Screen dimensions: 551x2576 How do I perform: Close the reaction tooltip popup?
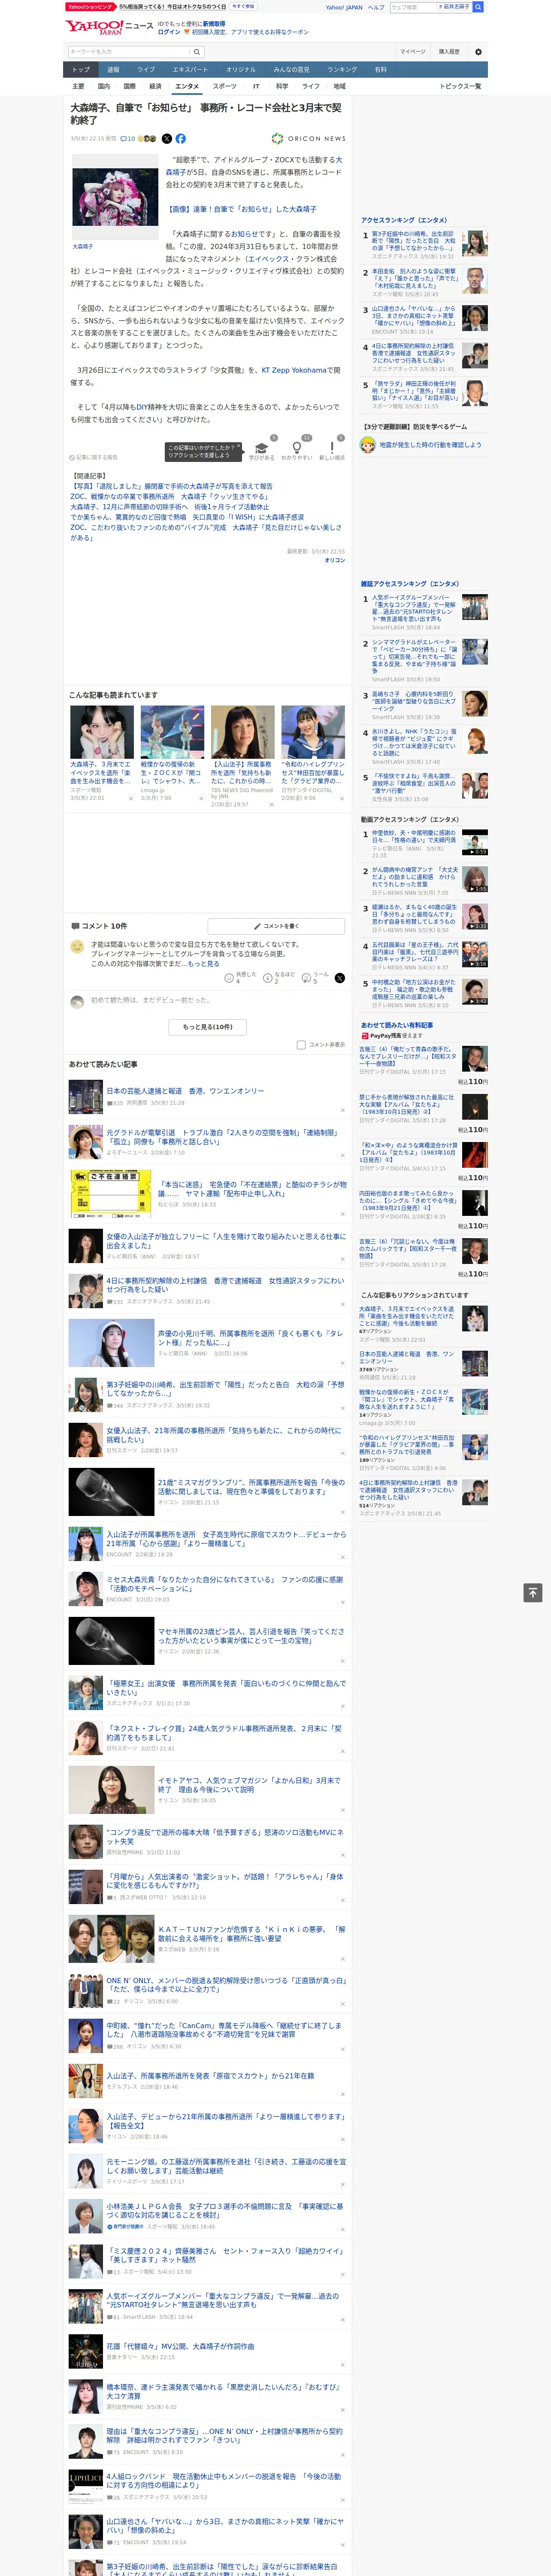pos(238,447)
